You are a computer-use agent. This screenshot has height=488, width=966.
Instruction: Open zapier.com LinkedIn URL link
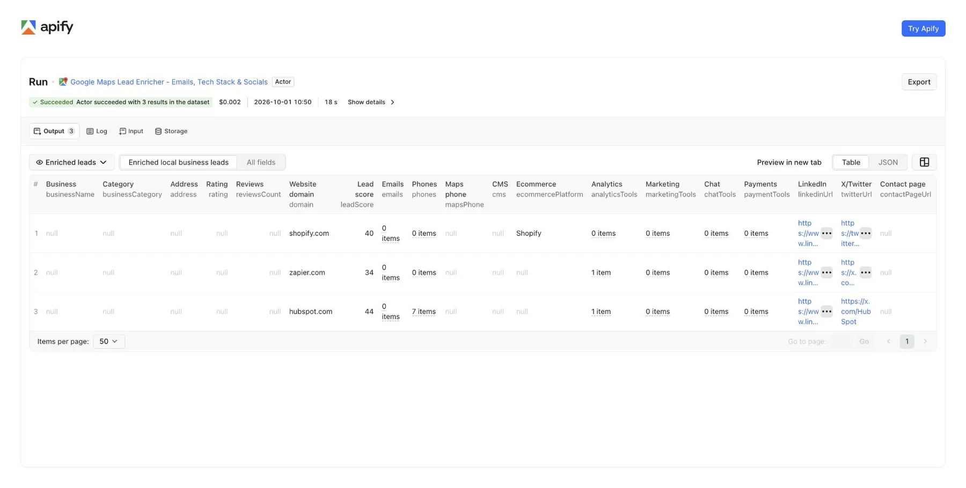[808, 272]
